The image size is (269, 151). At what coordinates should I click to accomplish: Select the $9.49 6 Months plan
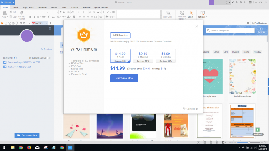143,56
